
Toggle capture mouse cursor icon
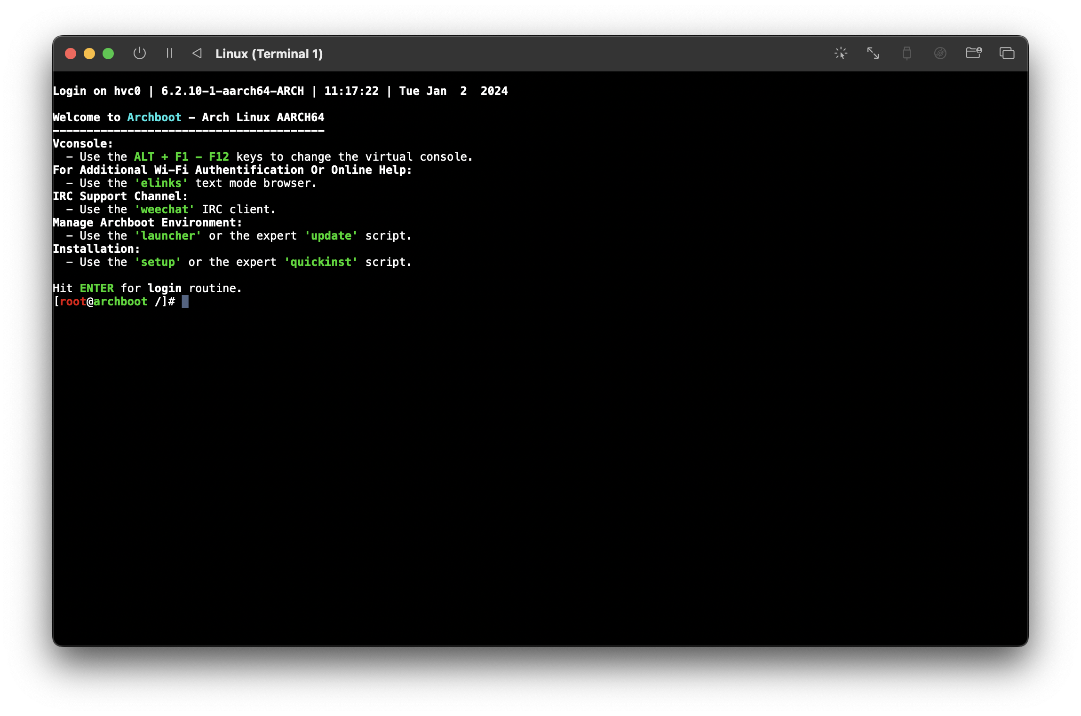841,53
